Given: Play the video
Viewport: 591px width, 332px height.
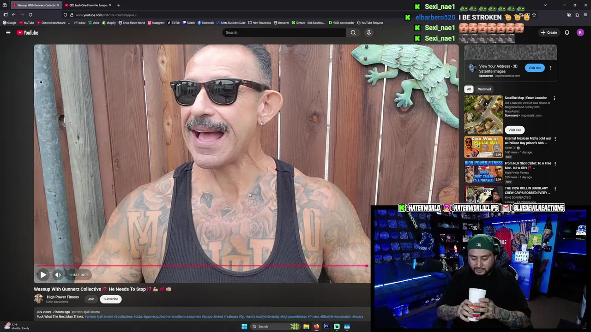Looking at the screenshot, I should point(43,275).
